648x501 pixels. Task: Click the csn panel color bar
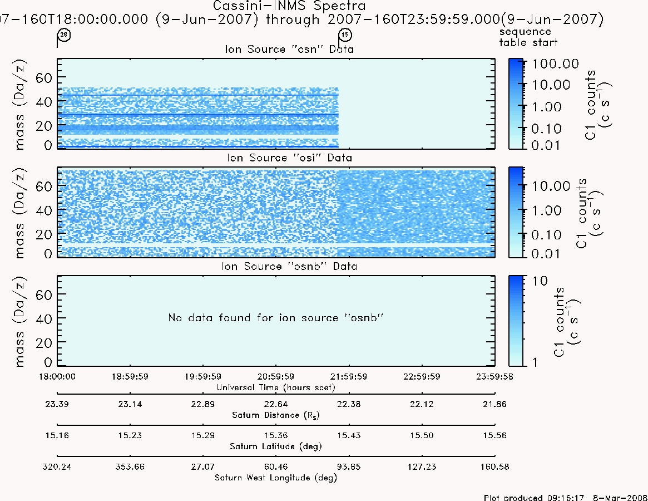pyautogui.click(x=516, y=104)
